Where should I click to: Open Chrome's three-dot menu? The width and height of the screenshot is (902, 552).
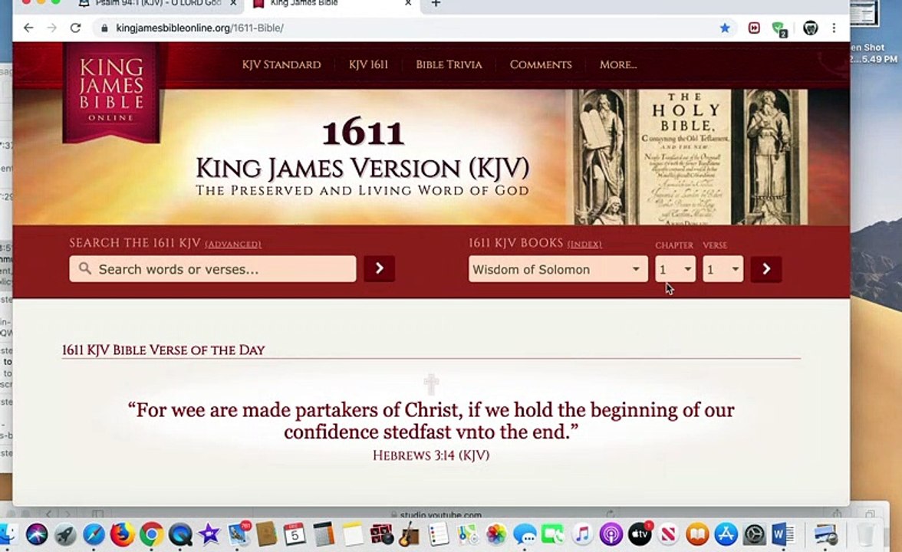[x=834, y=28]
